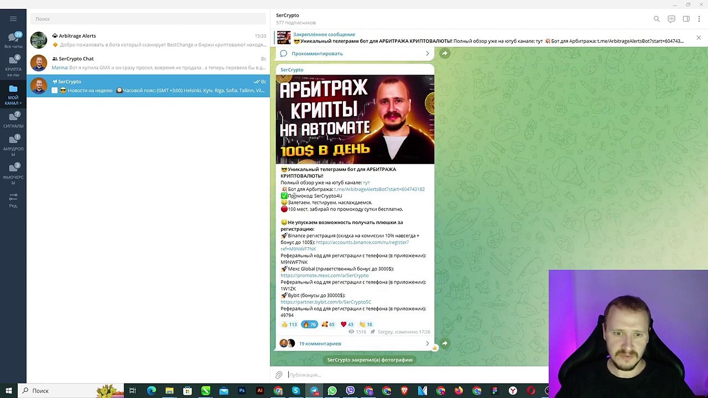Toggle the heart reaction with 43
The width and height of the screenshot is (708, 398).
(x=347, y=324)
